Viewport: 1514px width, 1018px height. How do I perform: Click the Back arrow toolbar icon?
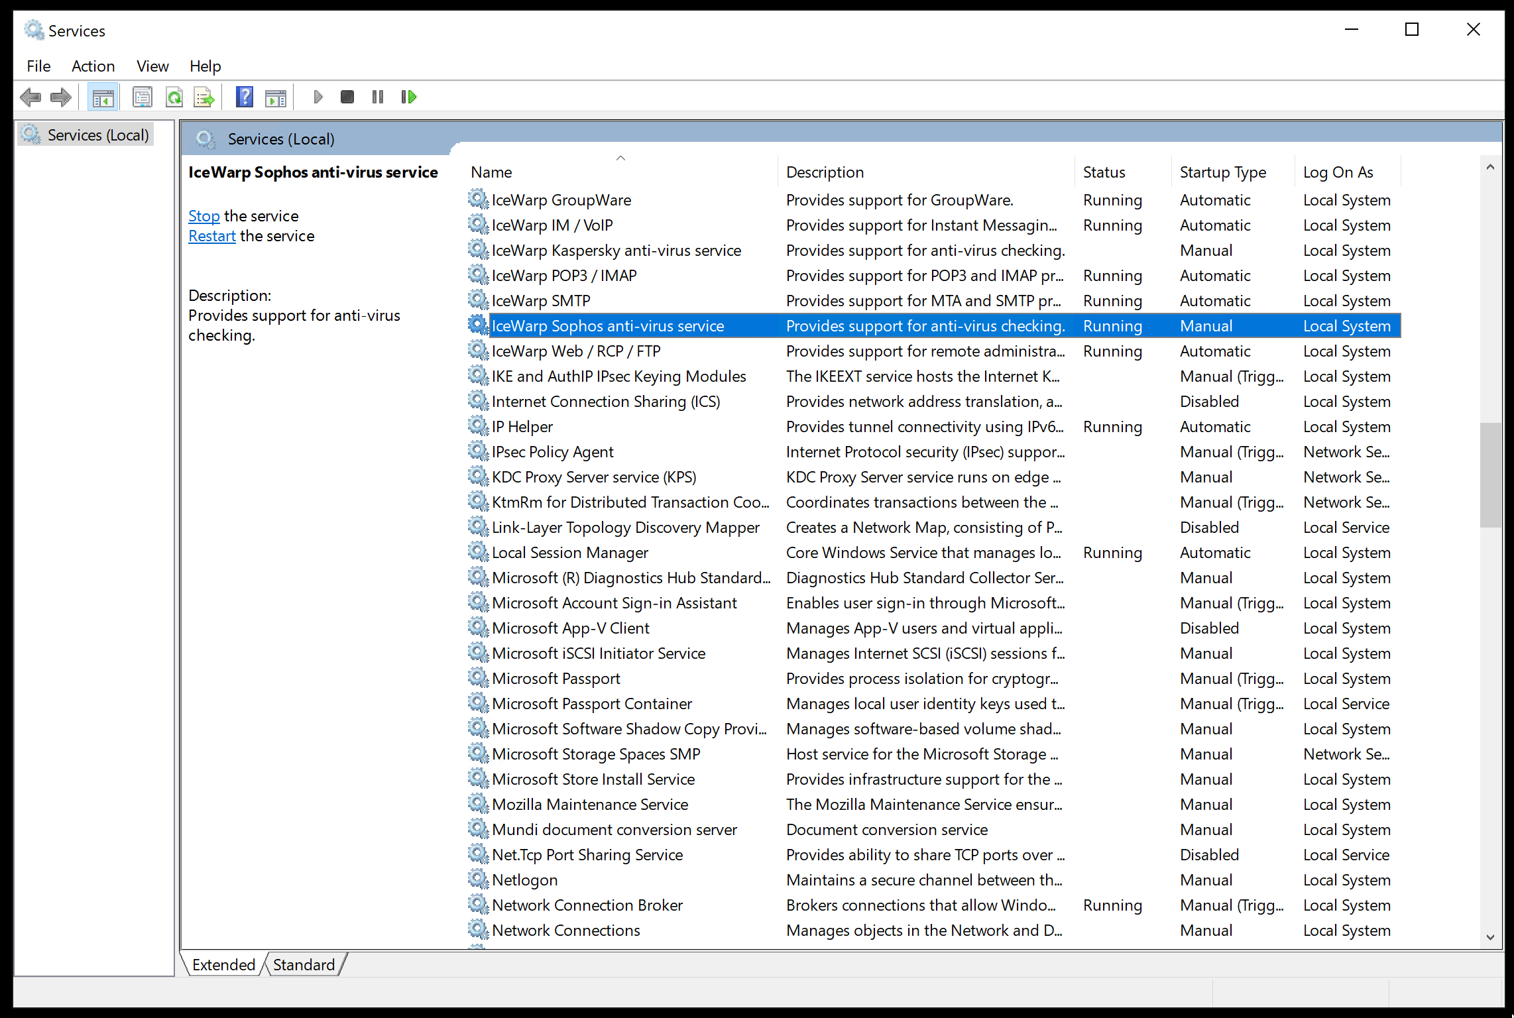30,97
